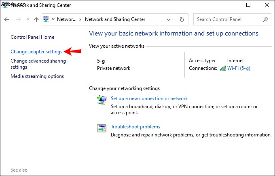
Task: Click 'Change your networking settings' heading
Action: (x=124, y=88)
